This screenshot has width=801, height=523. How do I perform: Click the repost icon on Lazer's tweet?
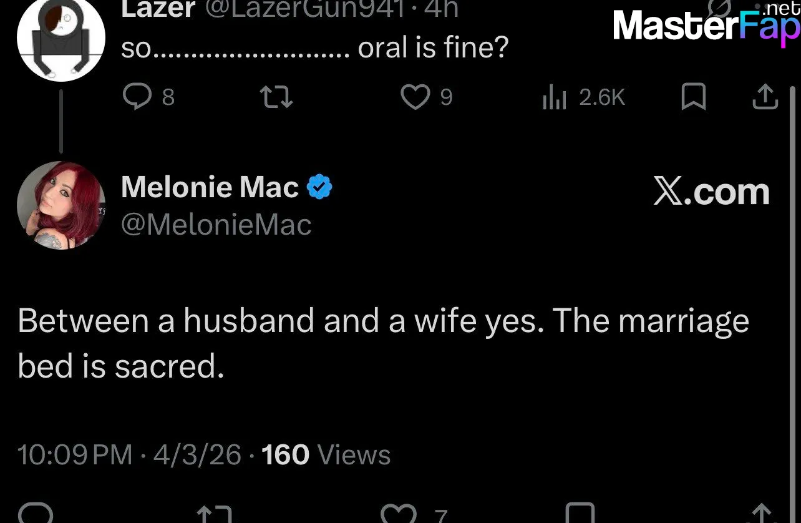click(276, 97)
